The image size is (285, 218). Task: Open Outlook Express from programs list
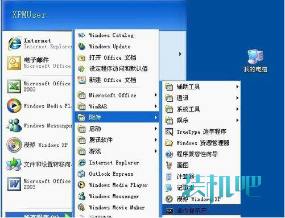pyautogui.click(x=117, y=174)
